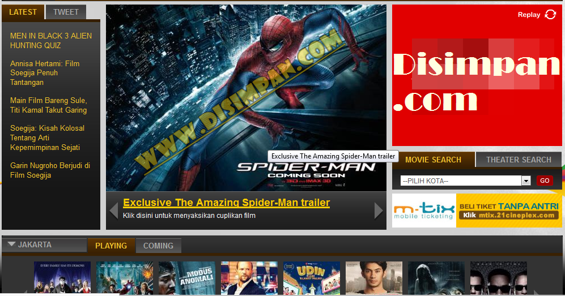Switch to the TWEET tab
The height and width of the screenshot is (296, 565).
tap(66, 12)
